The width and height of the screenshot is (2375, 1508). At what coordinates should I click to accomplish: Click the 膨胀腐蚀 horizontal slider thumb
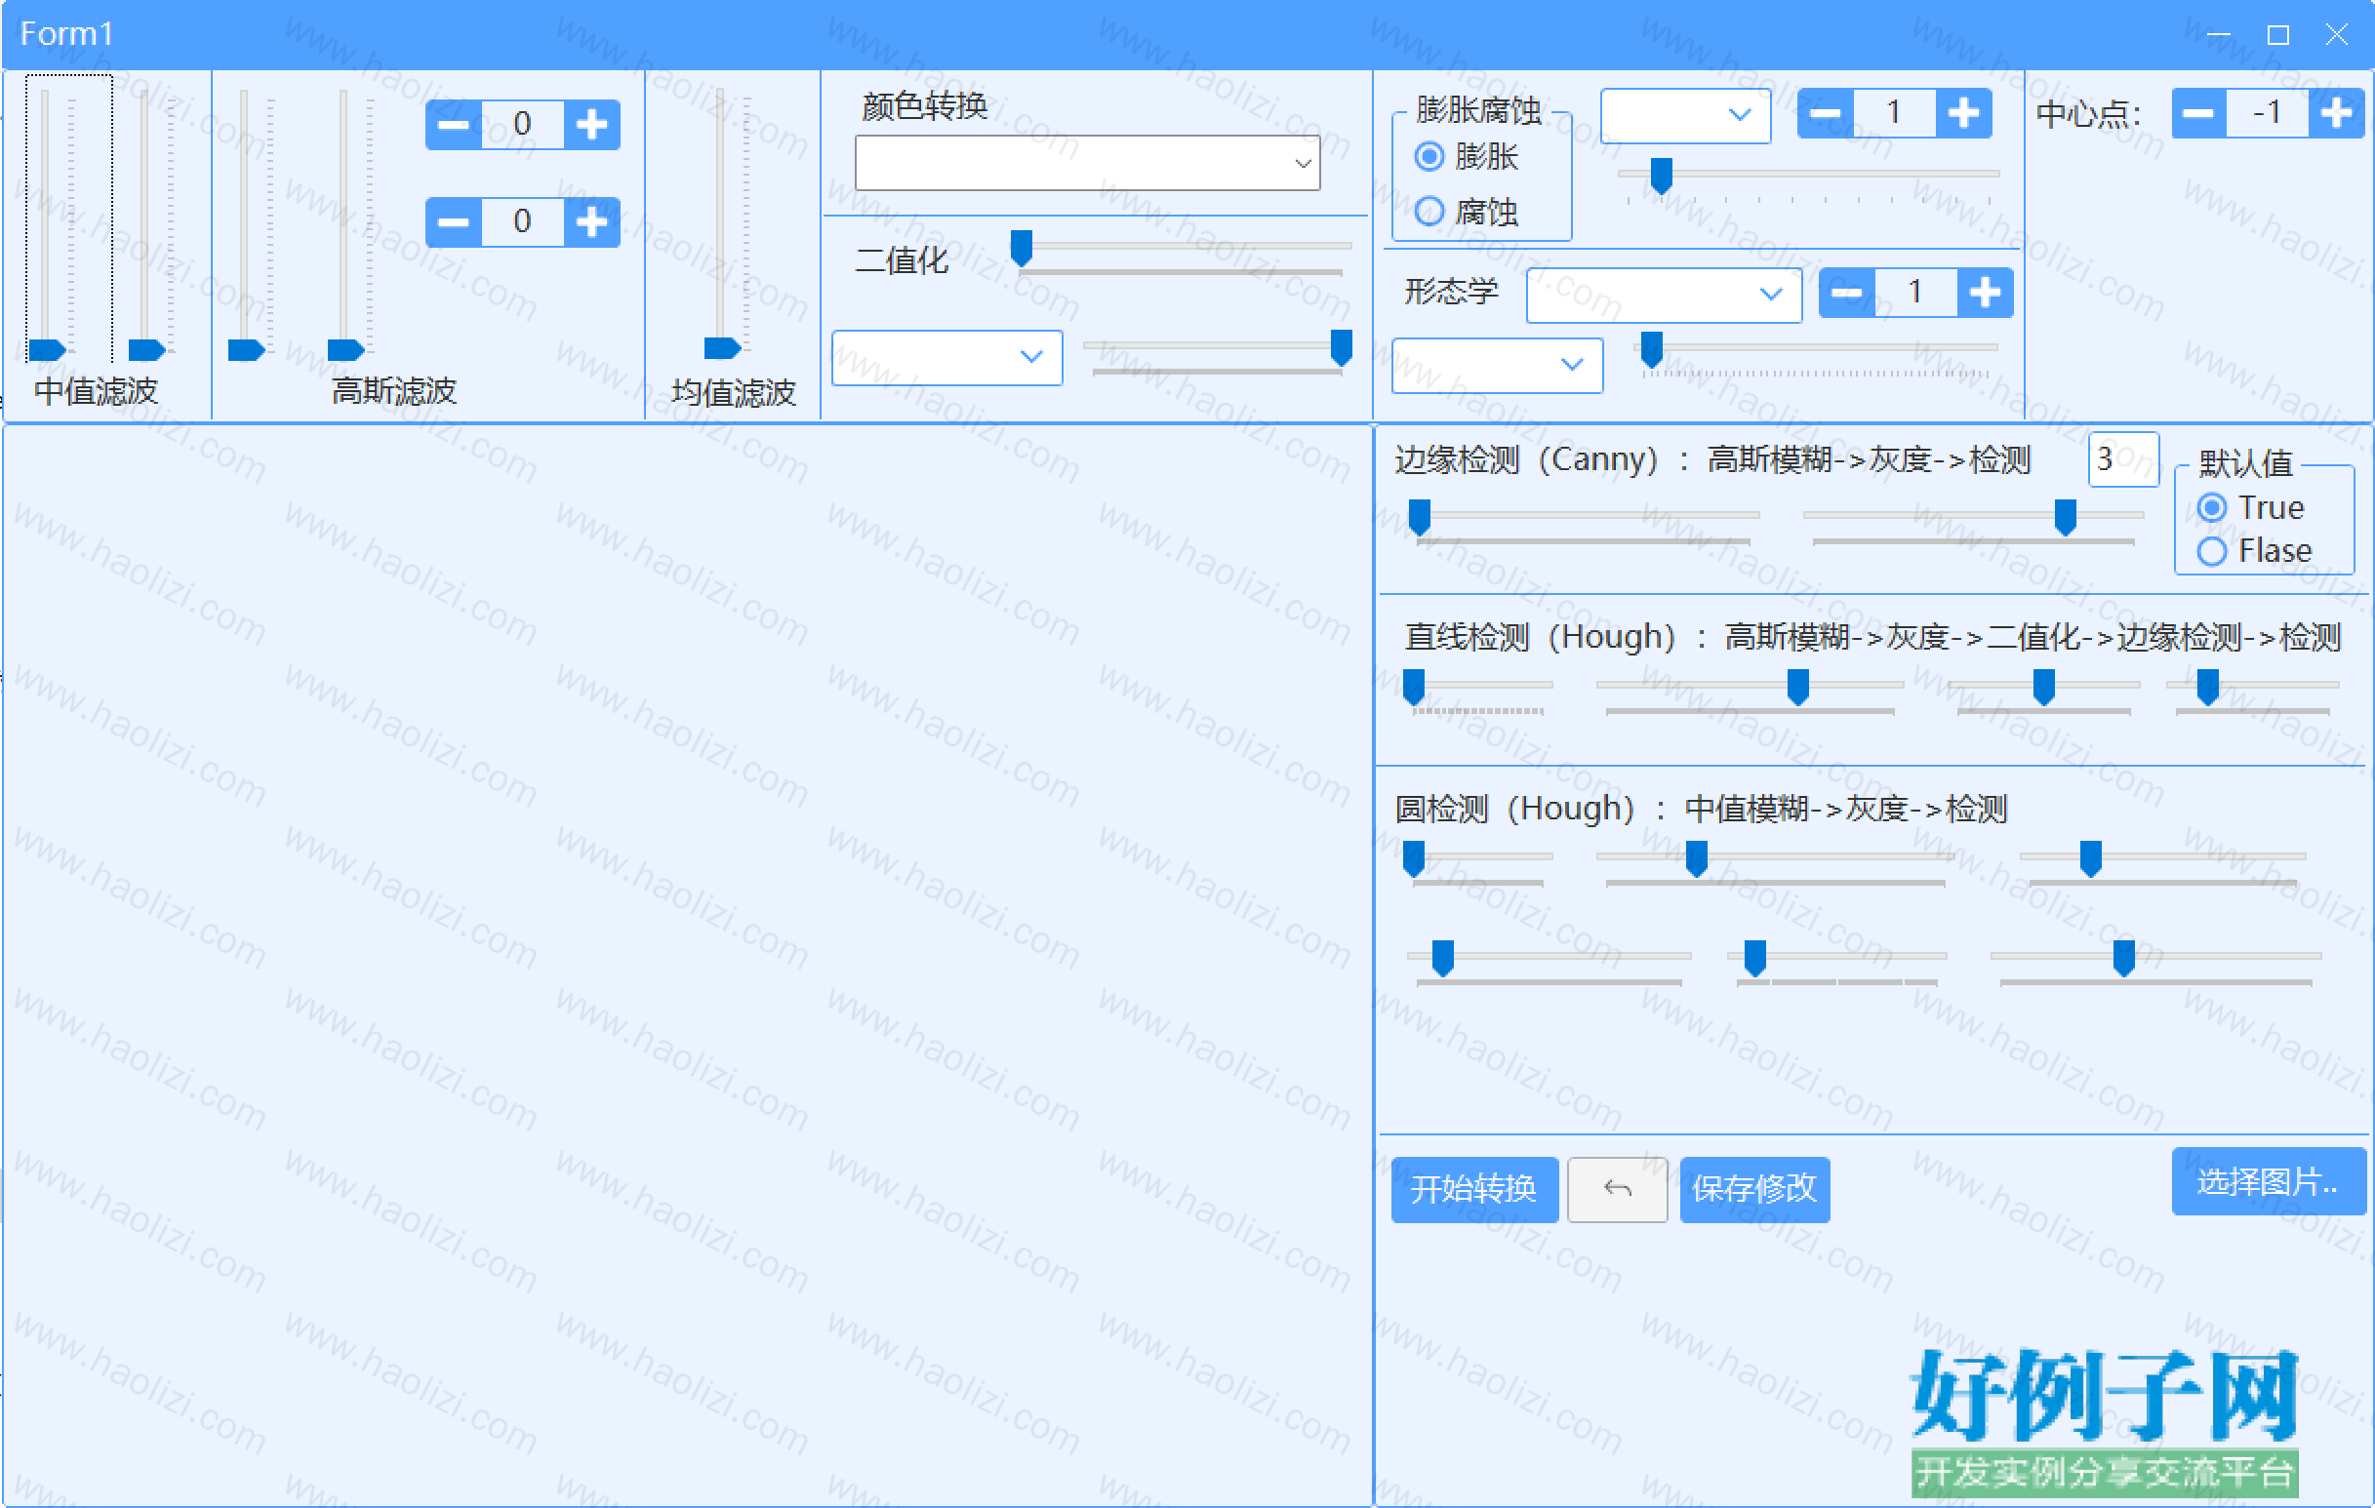point(1662,176)
